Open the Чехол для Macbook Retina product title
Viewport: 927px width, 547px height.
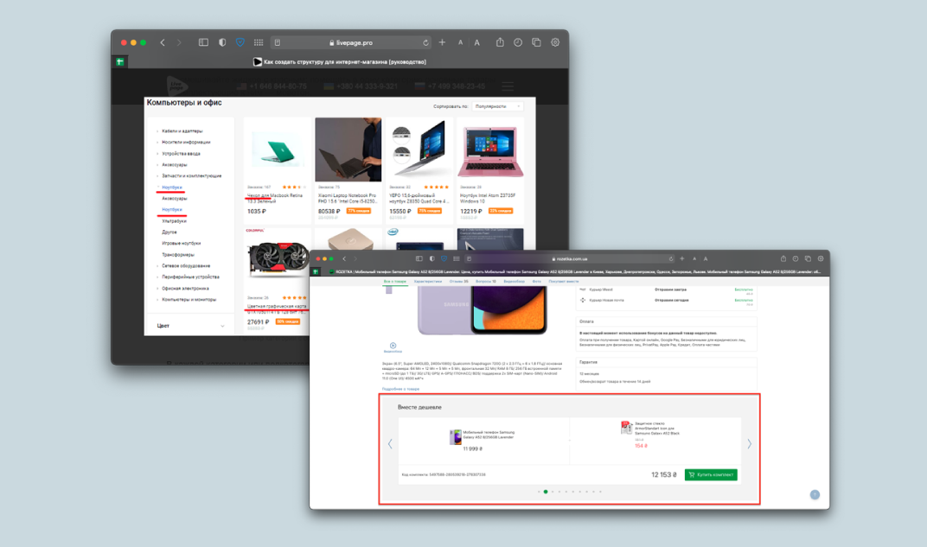[275, 198]
